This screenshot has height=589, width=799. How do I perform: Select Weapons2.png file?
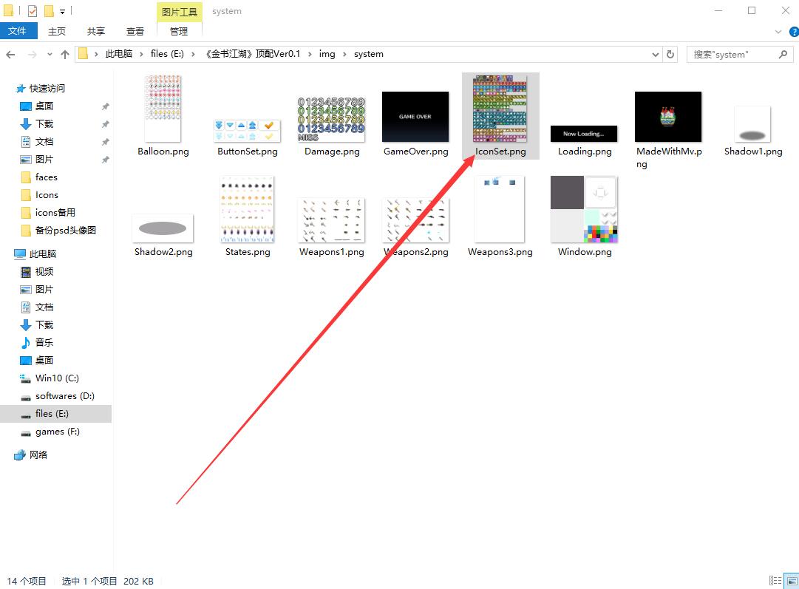click(x=416, y=221)
